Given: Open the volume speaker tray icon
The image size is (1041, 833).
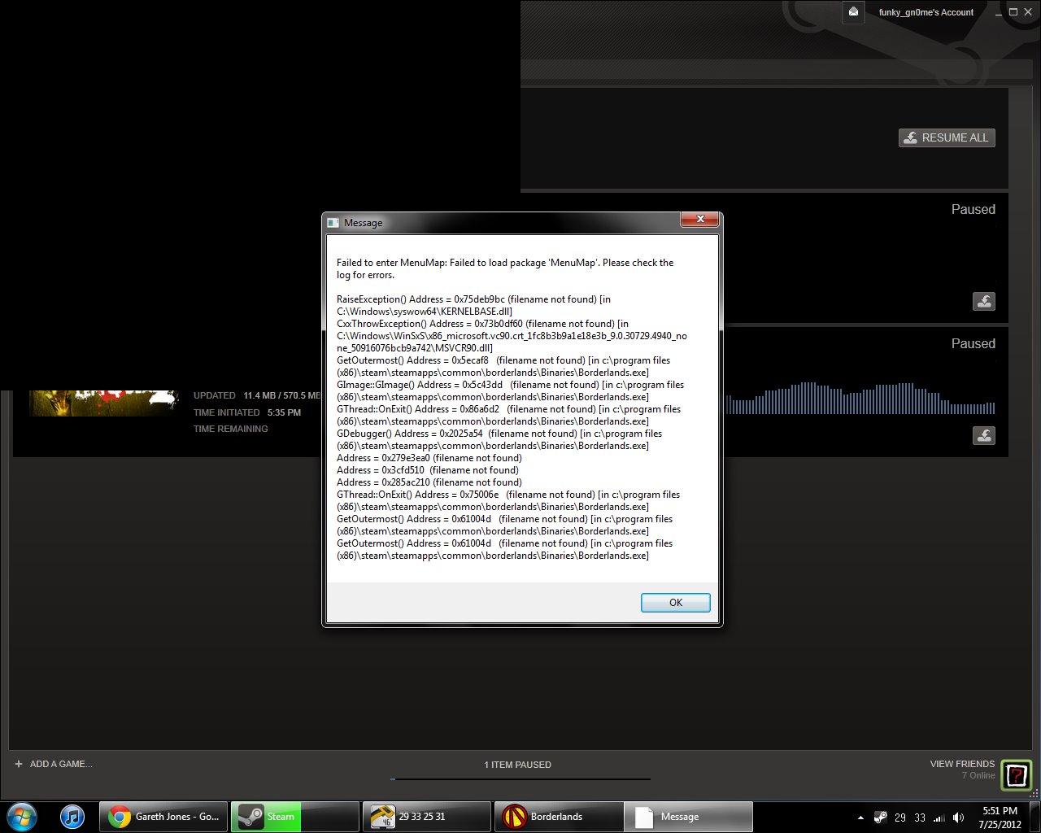Looking at the screenshot, I should click(959, 818).
